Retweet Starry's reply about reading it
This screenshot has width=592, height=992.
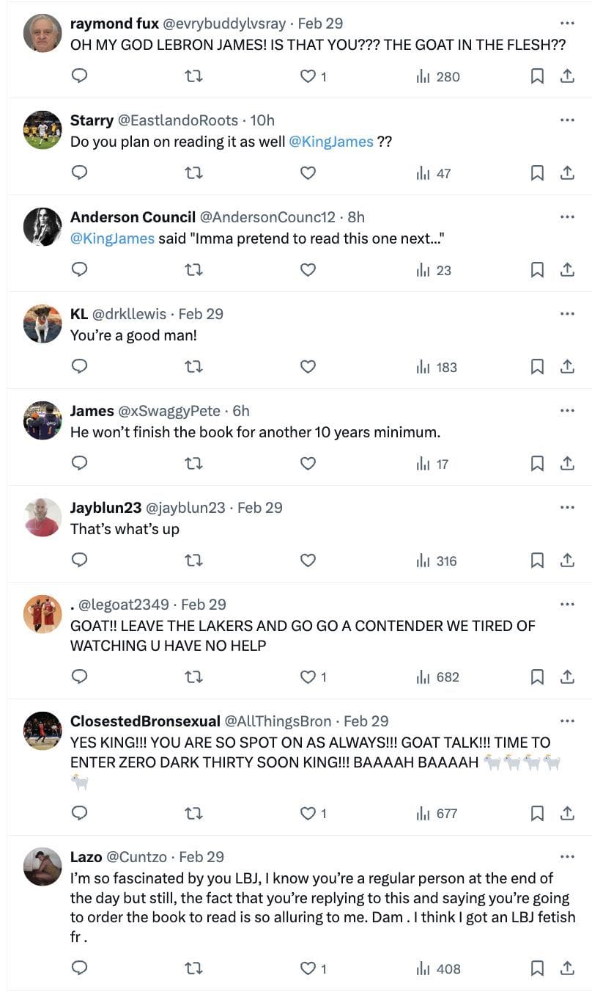tap(194, 173)
